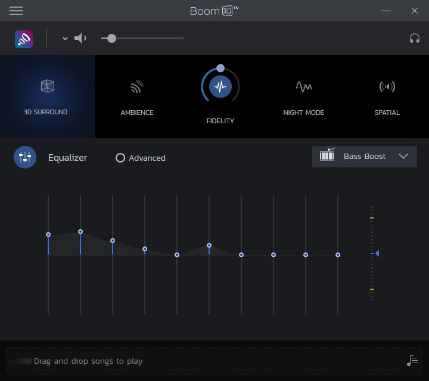This screenshot has width=429, height=381.
Task: Select the AMBIENCE label
Action: 137,113
